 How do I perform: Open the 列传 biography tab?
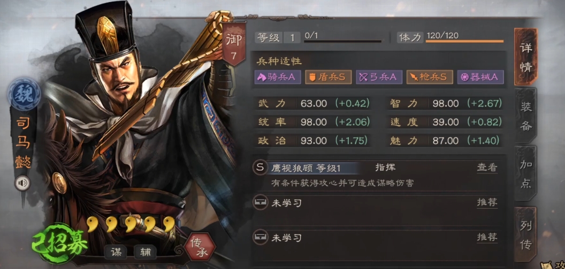(x=526, y=234)
